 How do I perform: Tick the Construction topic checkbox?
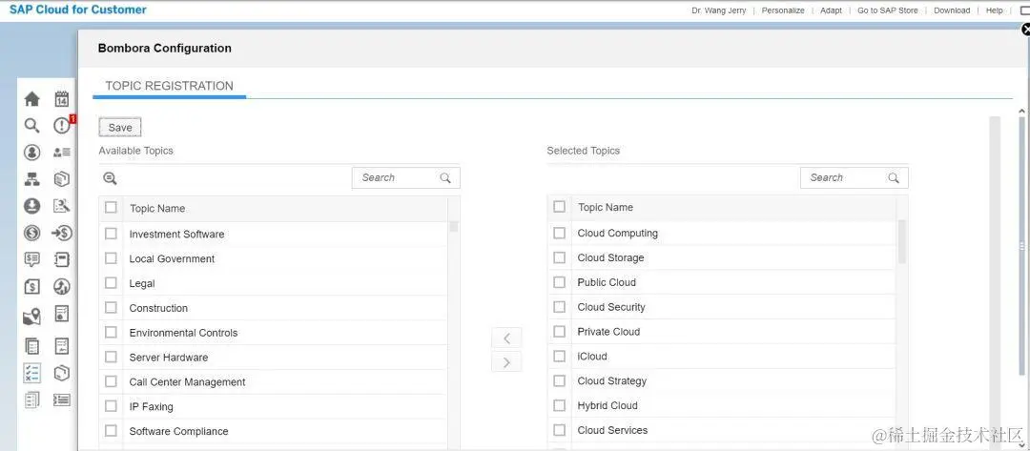111,307
